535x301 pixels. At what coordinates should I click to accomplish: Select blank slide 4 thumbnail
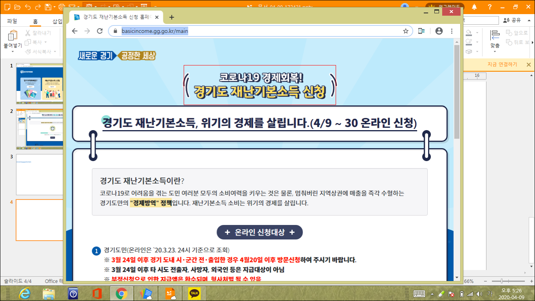click(x=40, y=220)
